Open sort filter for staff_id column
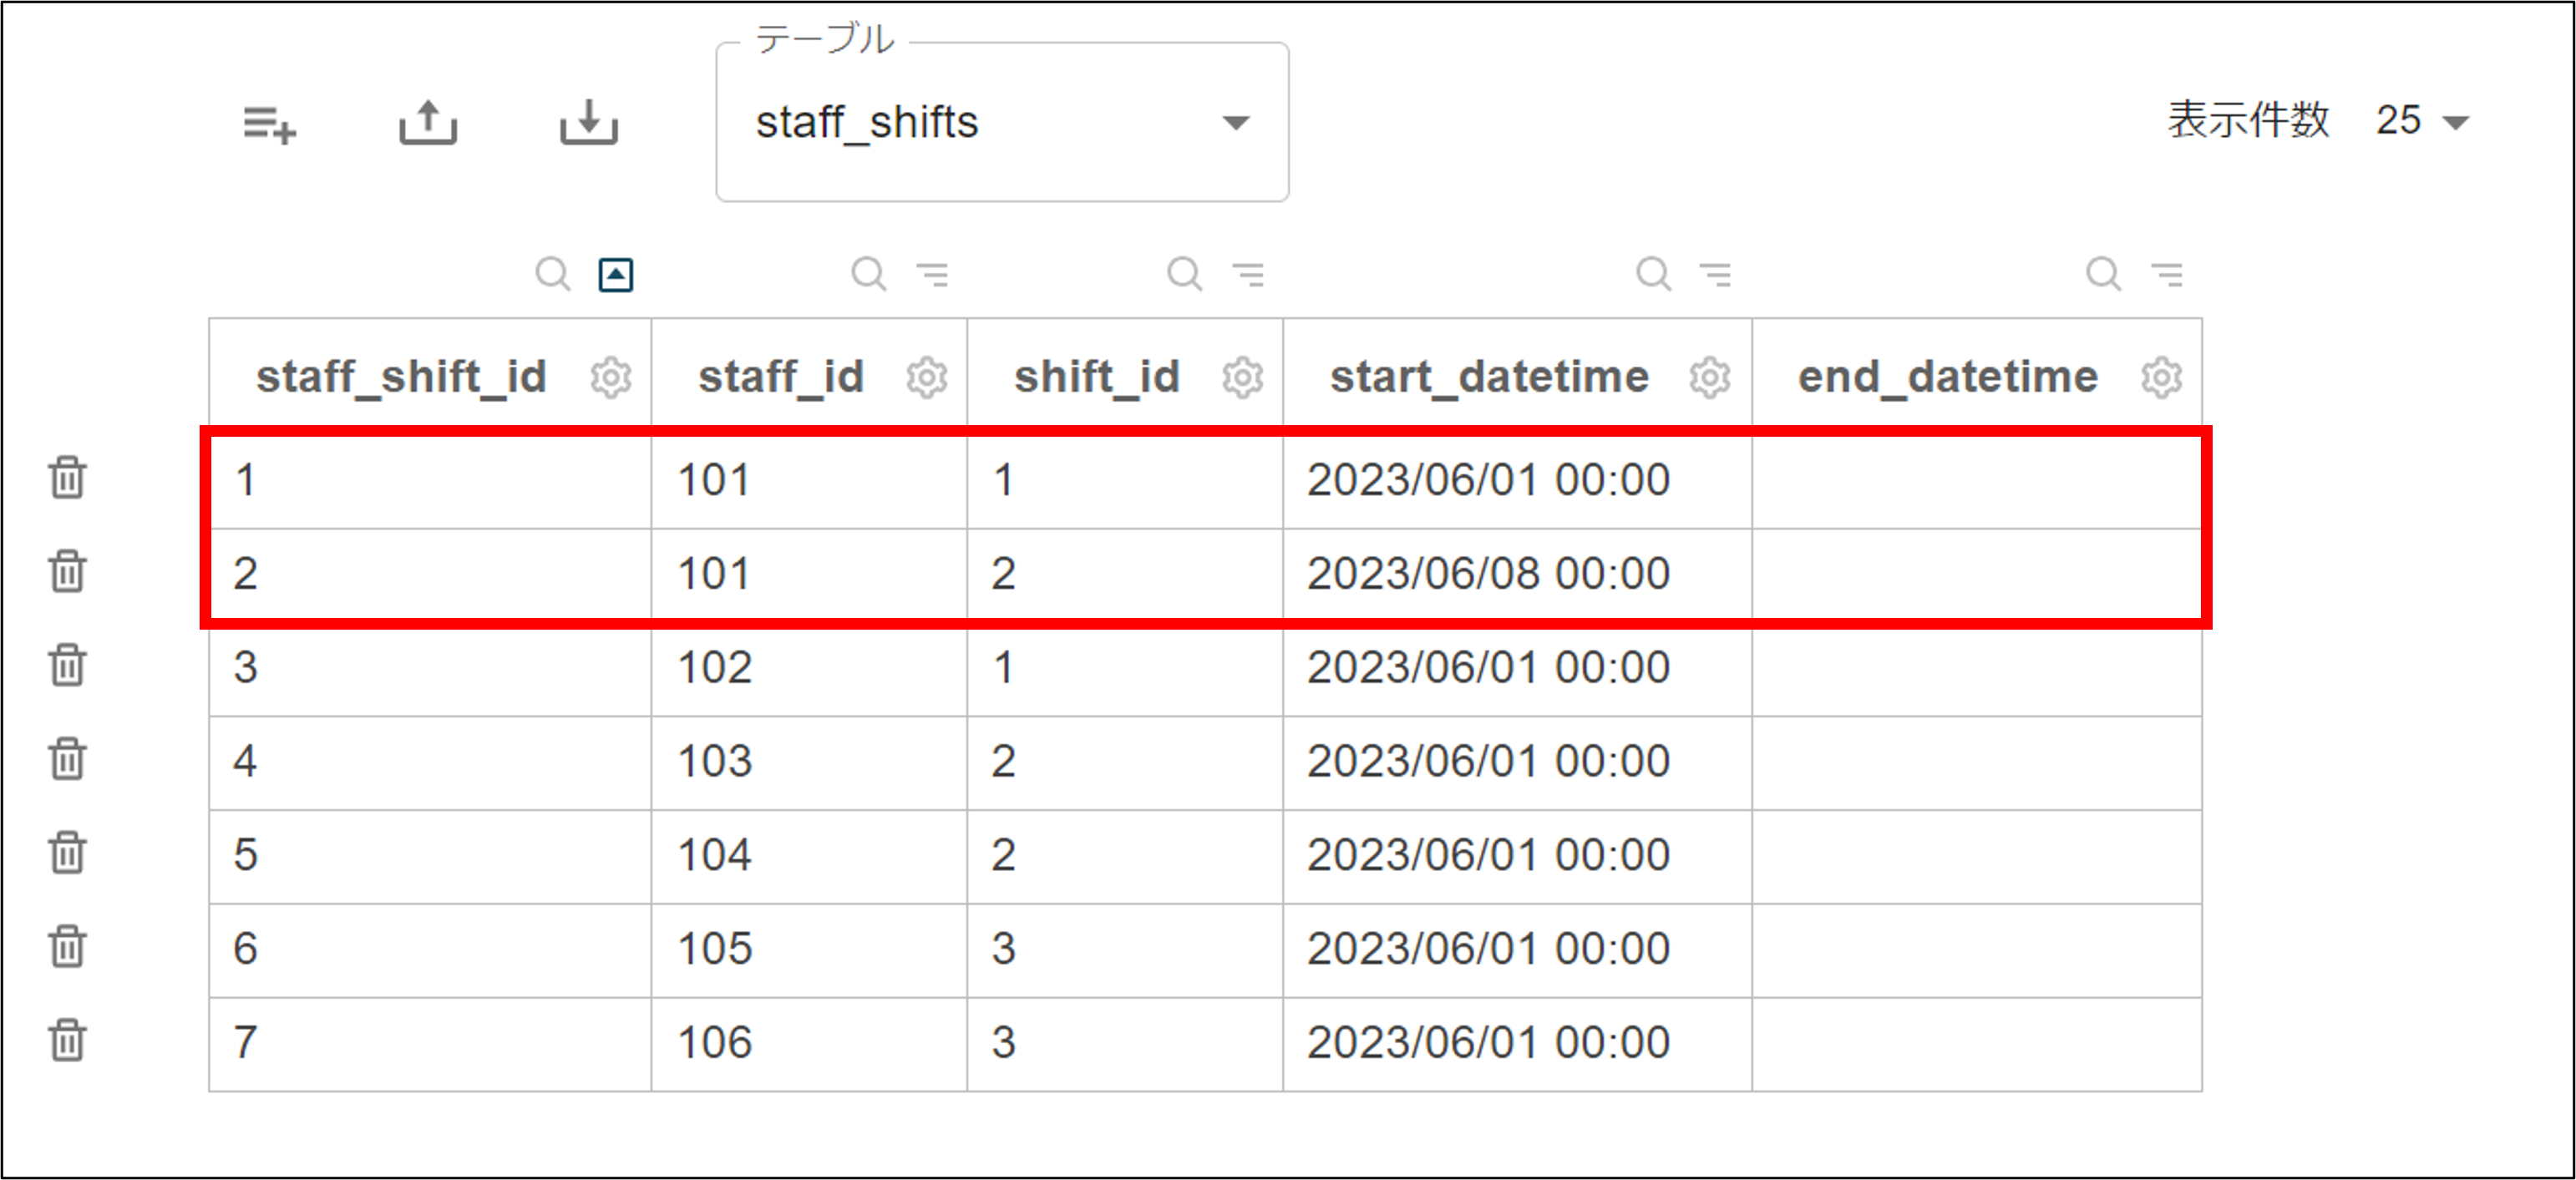This screenshot has height=1180, width=2576. pos(933,274)
